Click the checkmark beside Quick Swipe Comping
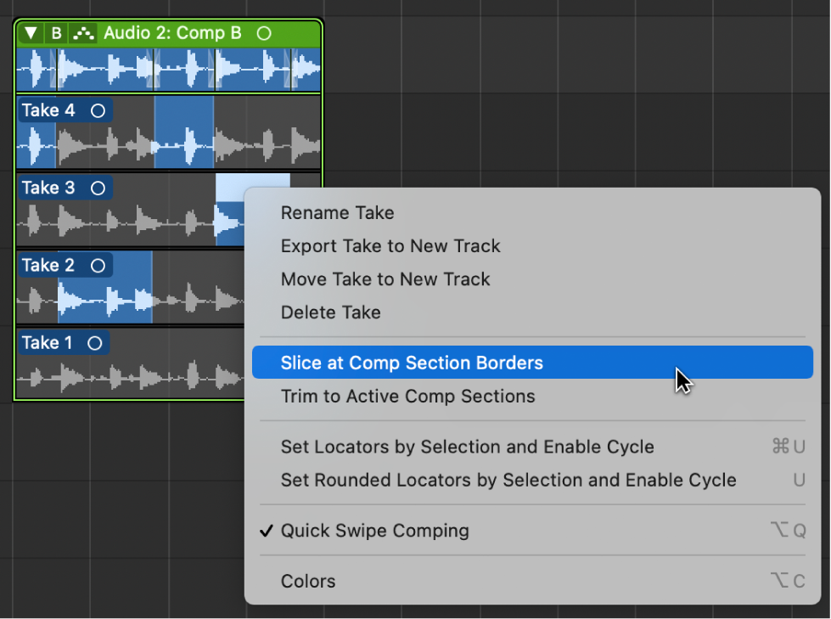831x619 pixels. pyautogui.click(x=267, y=530)
